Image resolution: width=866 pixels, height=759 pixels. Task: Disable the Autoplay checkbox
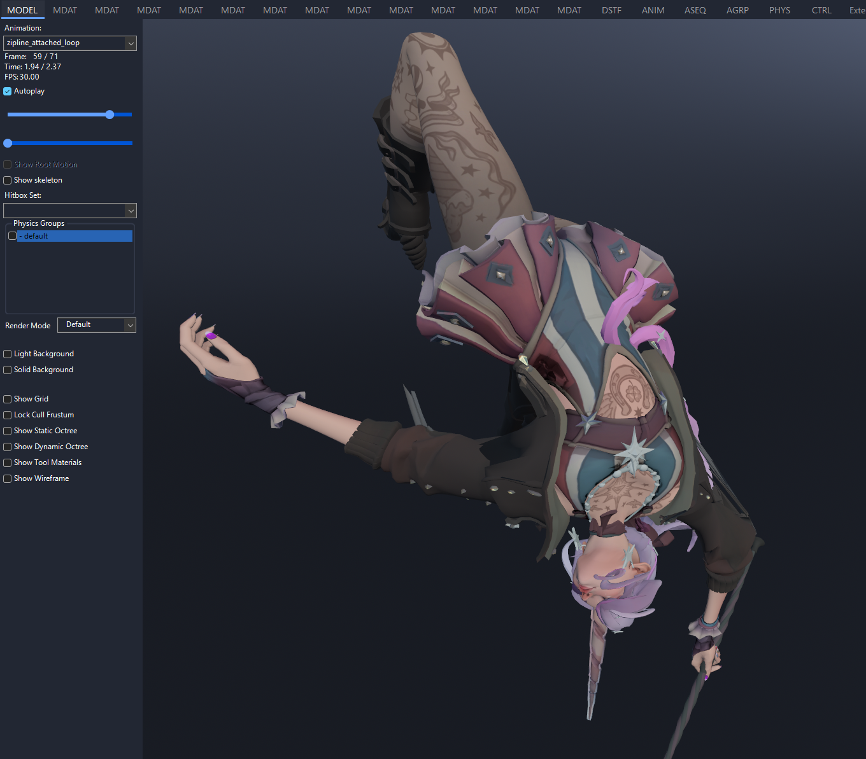click(x=8, y=92)
